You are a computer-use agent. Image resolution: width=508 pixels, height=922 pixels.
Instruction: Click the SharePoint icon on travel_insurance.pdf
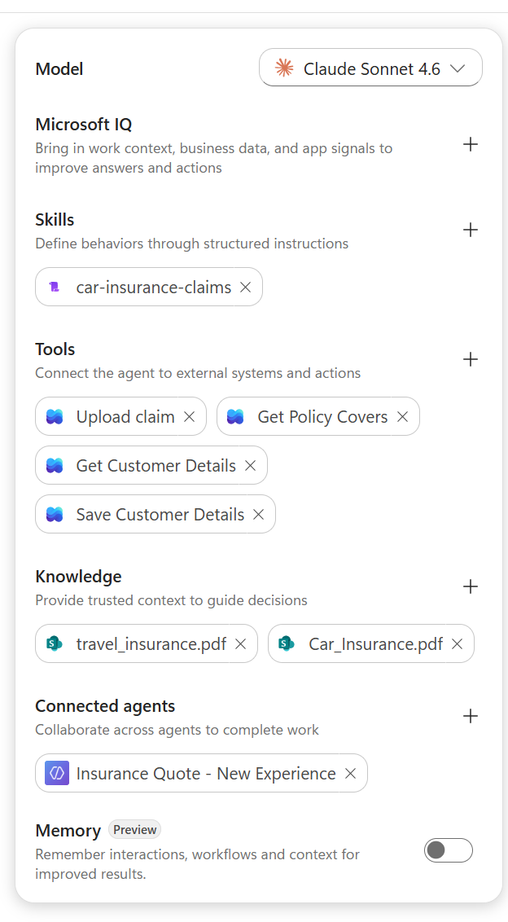(x=55, y=644)
